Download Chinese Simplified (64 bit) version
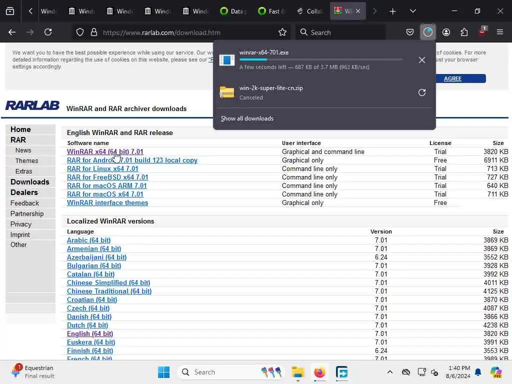The width and height of the screenshot is (512, 384). pos(108,282)
